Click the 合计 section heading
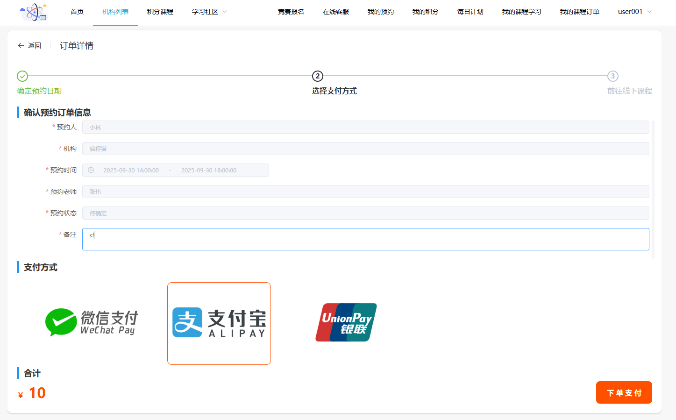676x420 pixels. click(x=32, y=373)
